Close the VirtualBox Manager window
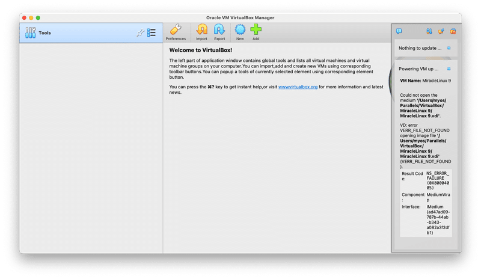Screen dimensions: 481x279 24,18
